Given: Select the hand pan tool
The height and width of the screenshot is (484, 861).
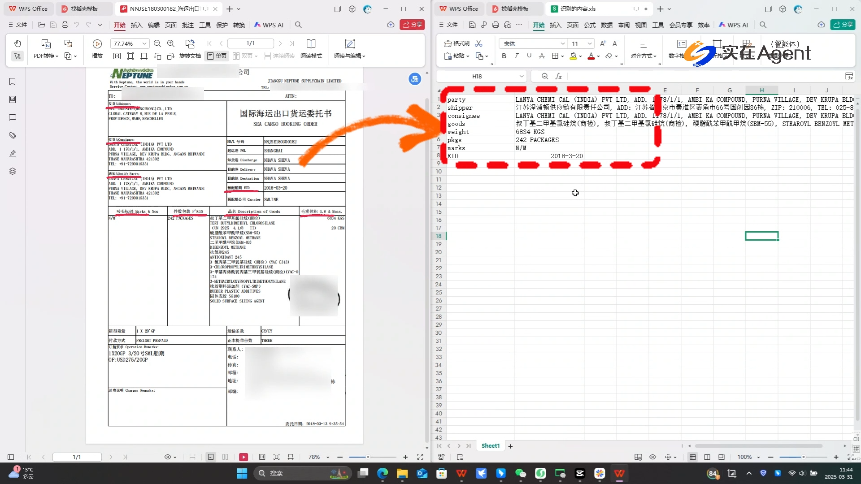Looking at the screenshot, I should click(17, 43).
